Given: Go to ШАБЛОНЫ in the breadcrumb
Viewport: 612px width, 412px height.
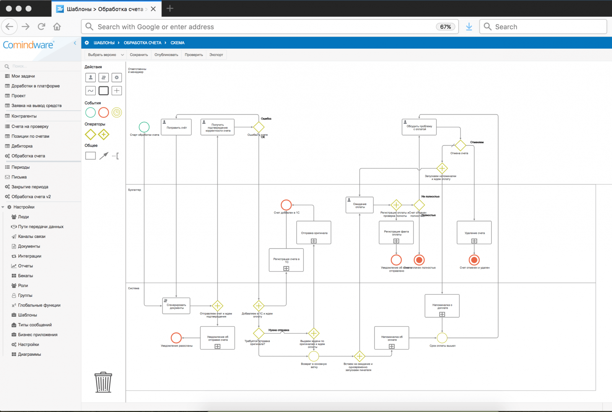Looking at the screenshot, I should [x=104, y=43].
